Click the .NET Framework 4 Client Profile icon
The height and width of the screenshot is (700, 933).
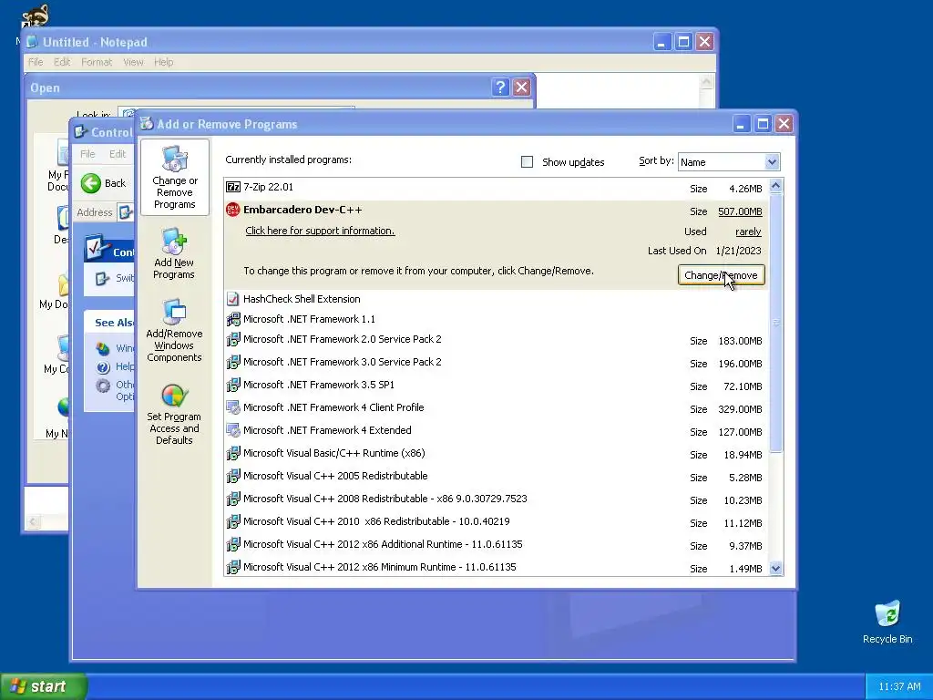(x=233, y=407)
